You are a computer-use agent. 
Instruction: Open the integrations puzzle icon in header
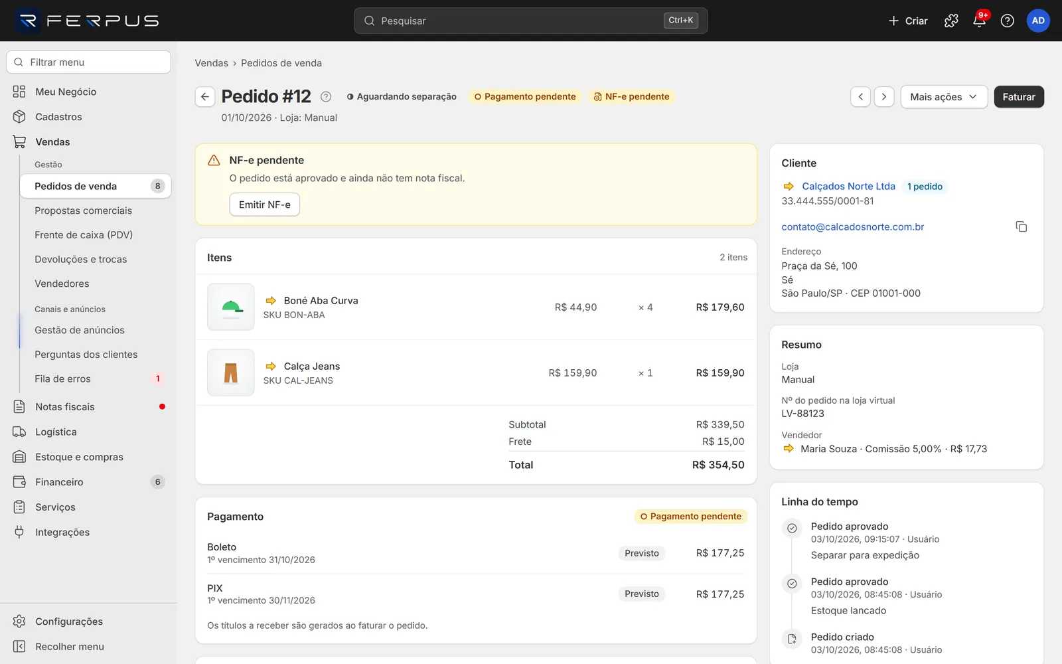951,21
